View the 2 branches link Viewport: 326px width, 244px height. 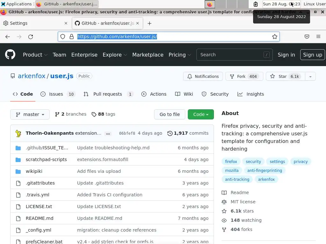click(71, 114)
